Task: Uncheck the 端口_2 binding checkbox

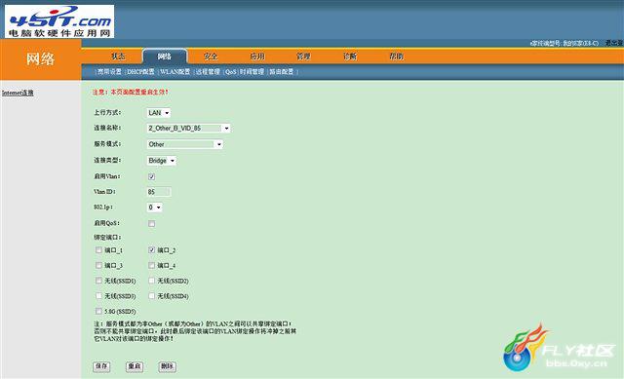Action: coord(152,250)
